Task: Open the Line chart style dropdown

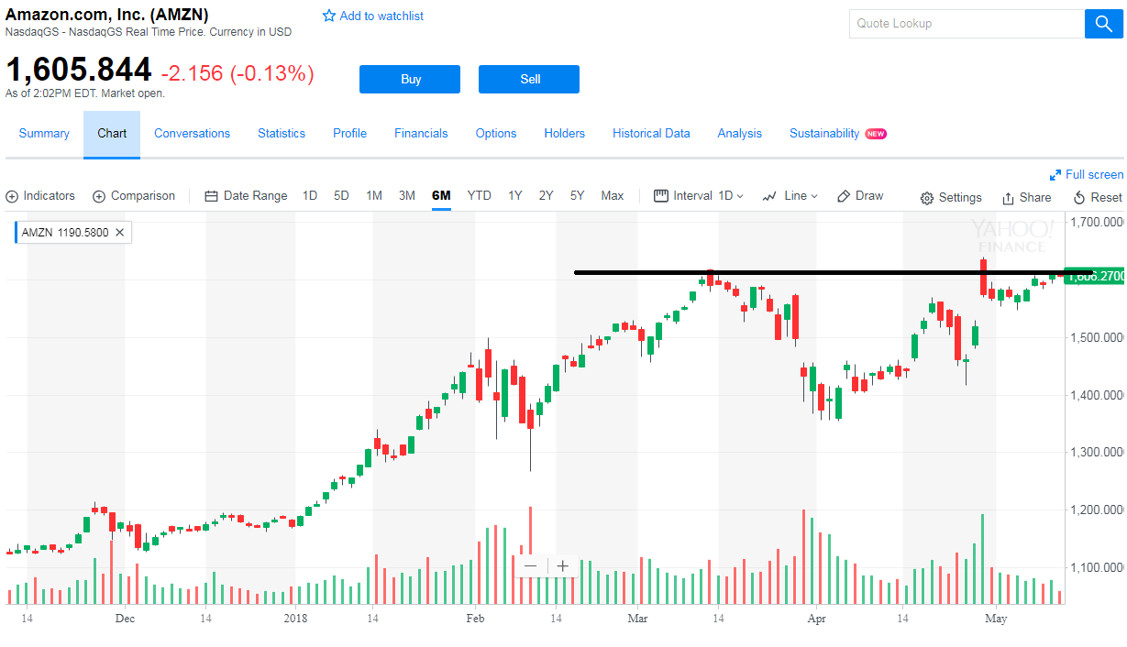Action: pyautogui.click(x=790, y=195)
